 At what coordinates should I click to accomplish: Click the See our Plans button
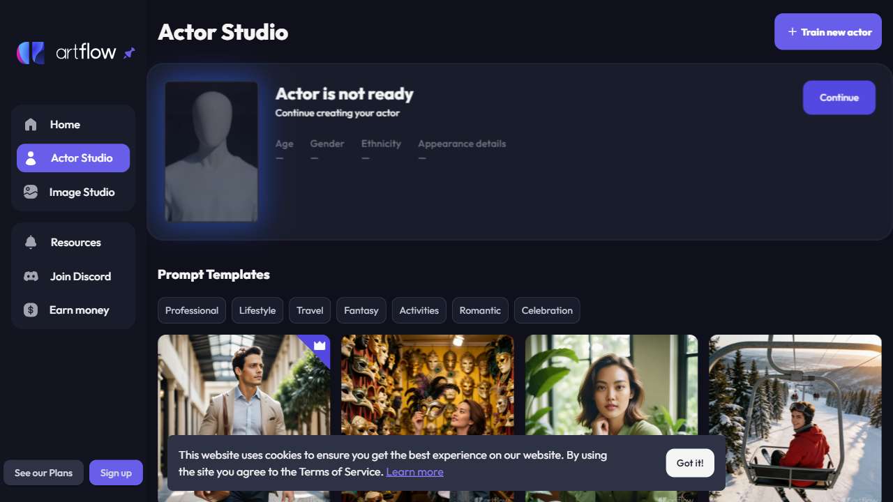tap(43, 473)
